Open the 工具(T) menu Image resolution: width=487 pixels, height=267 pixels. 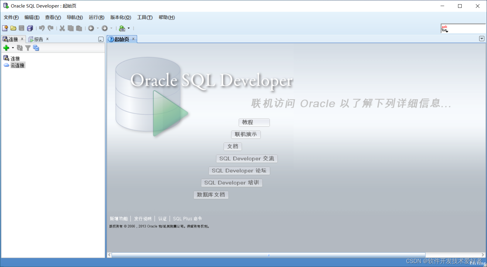[x=145, y=17]
